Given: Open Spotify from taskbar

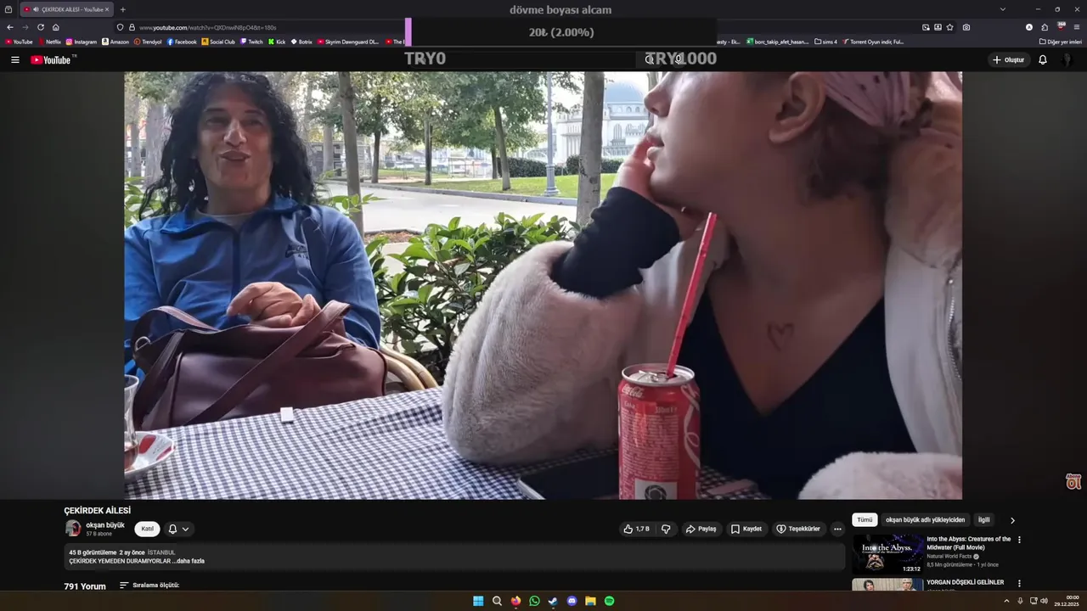Looking at the screenshot, I should (609, 601).
